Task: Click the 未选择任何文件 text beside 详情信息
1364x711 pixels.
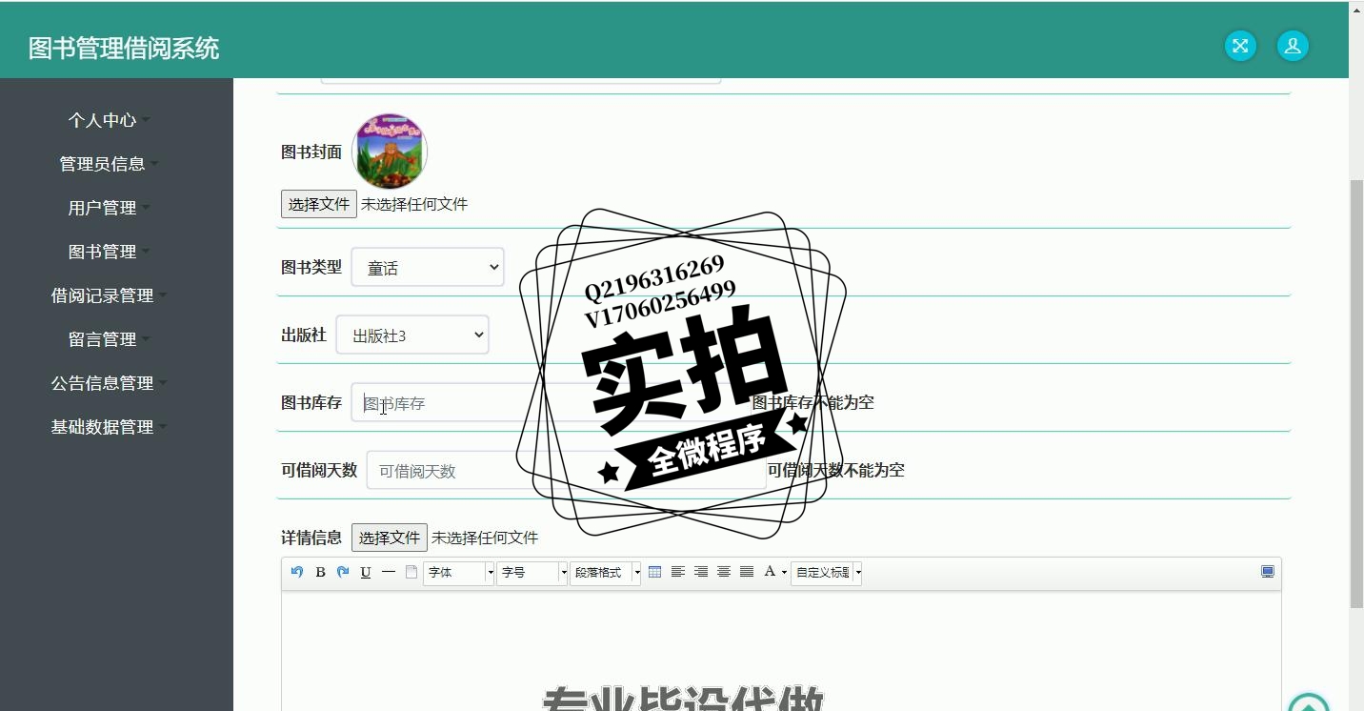Action: tap(485, 538)
